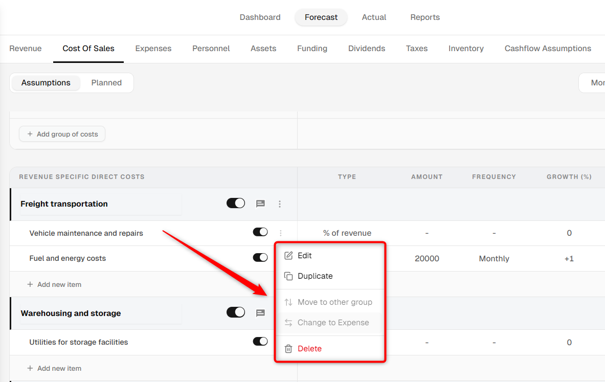Click the Monthly frequency cell
The image size is (605, 382).
pyautogui.click(x=494, y=259)
